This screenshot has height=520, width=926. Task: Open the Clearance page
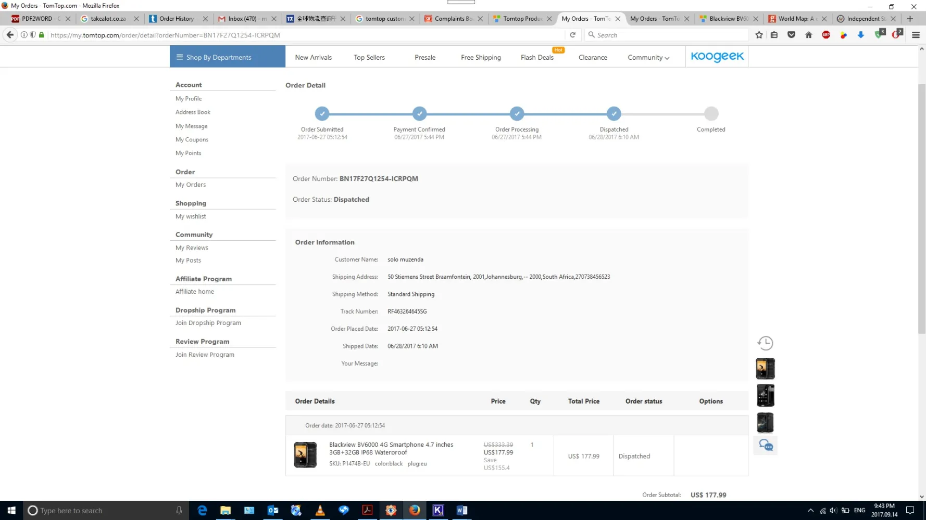point(593,58)
